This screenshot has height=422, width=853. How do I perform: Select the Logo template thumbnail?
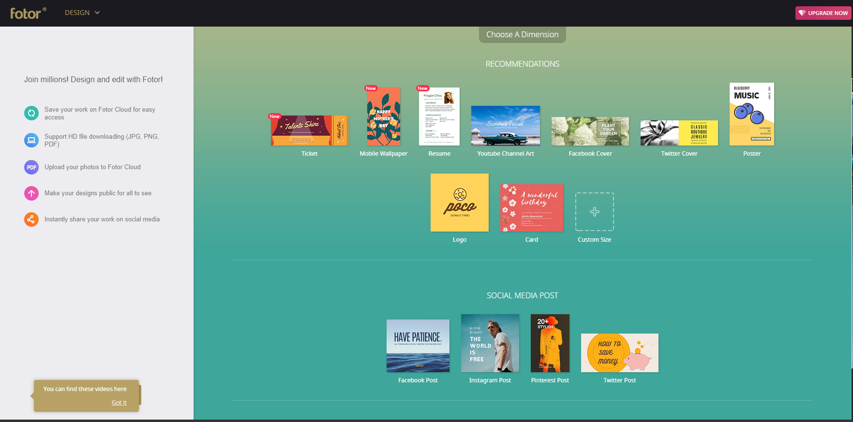(459, 203)
